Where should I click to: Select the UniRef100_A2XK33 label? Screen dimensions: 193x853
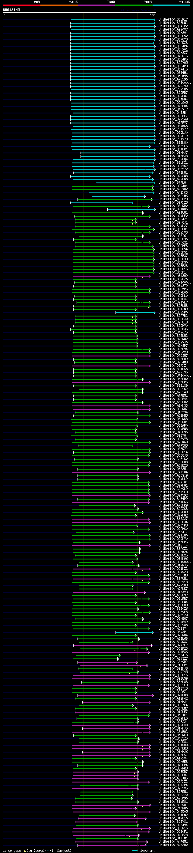(173, 406)
